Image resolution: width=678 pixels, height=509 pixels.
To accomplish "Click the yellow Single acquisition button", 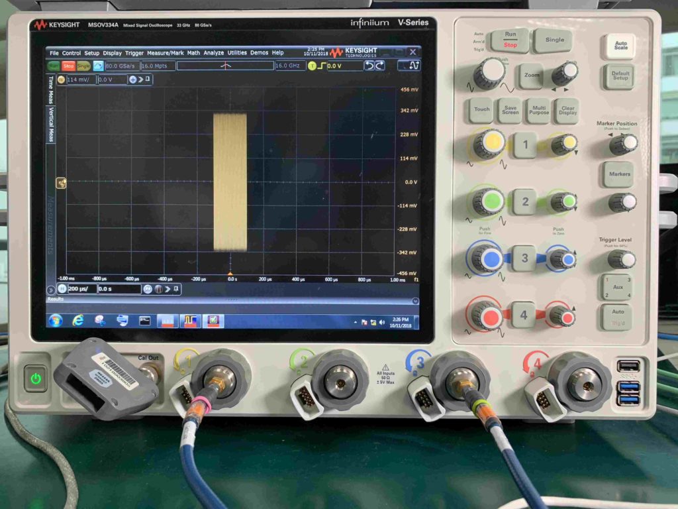I will pyautogui.click(x=83, y=66).
